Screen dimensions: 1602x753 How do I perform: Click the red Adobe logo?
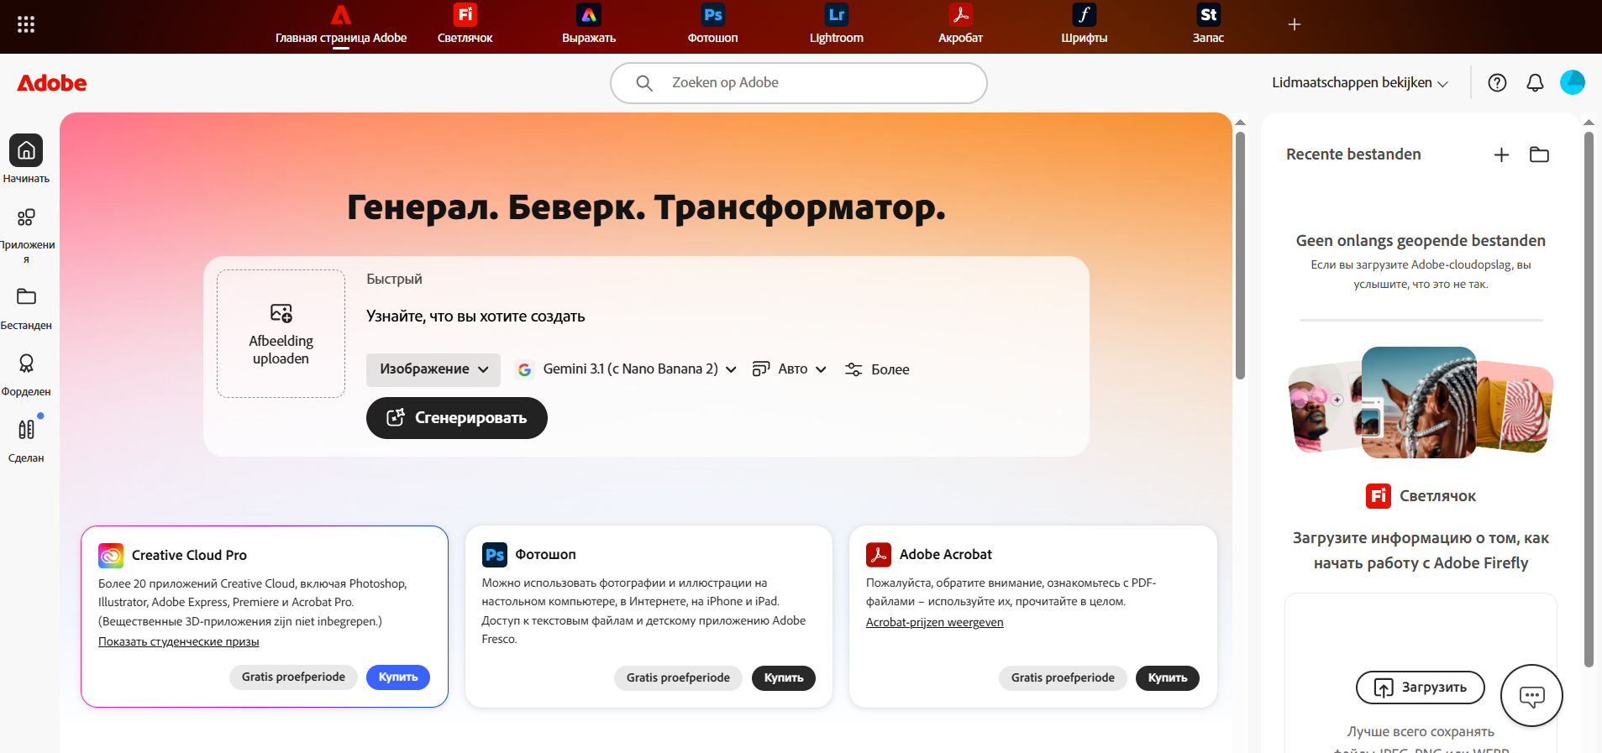(x=52, y=82)
